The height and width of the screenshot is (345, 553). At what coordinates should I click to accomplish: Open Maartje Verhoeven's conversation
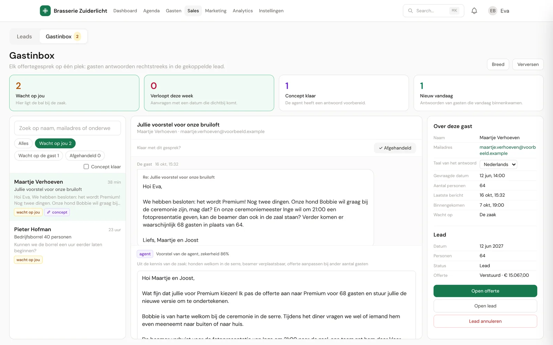click(x=67, y=197)
